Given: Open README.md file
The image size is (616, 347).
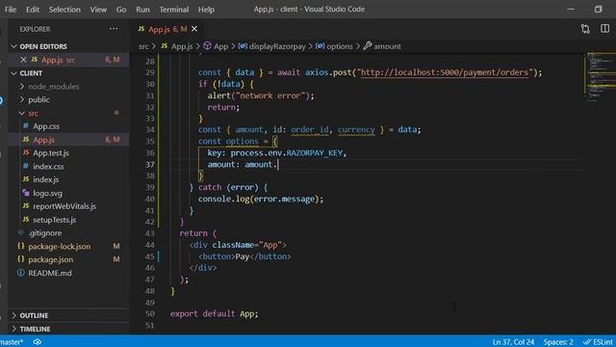Looking at the screenshot, I should [x=49, y=273].
